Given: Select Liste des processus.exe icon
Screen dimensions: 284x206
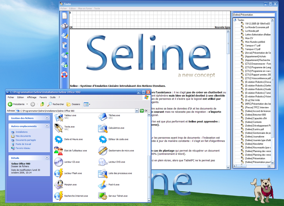Looking at the screenshot, I should coord(103,173).
